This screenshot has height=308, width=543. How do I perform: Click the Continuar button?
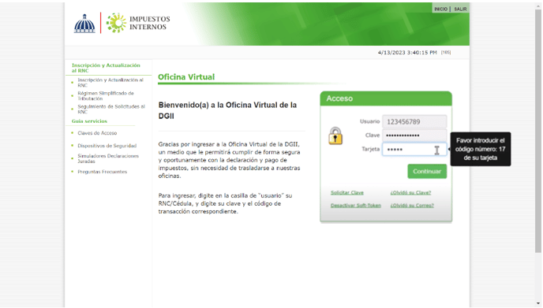[x=427, y=172]
